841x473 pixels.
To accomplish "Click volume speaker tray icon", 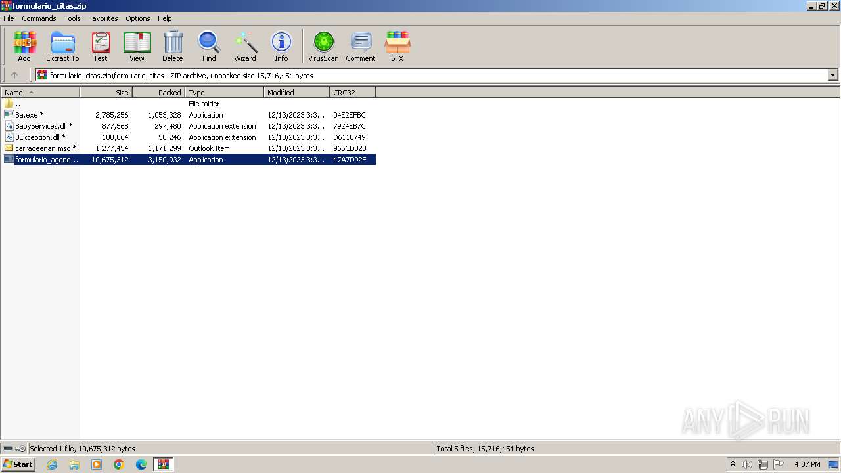I will click(746, 464).
